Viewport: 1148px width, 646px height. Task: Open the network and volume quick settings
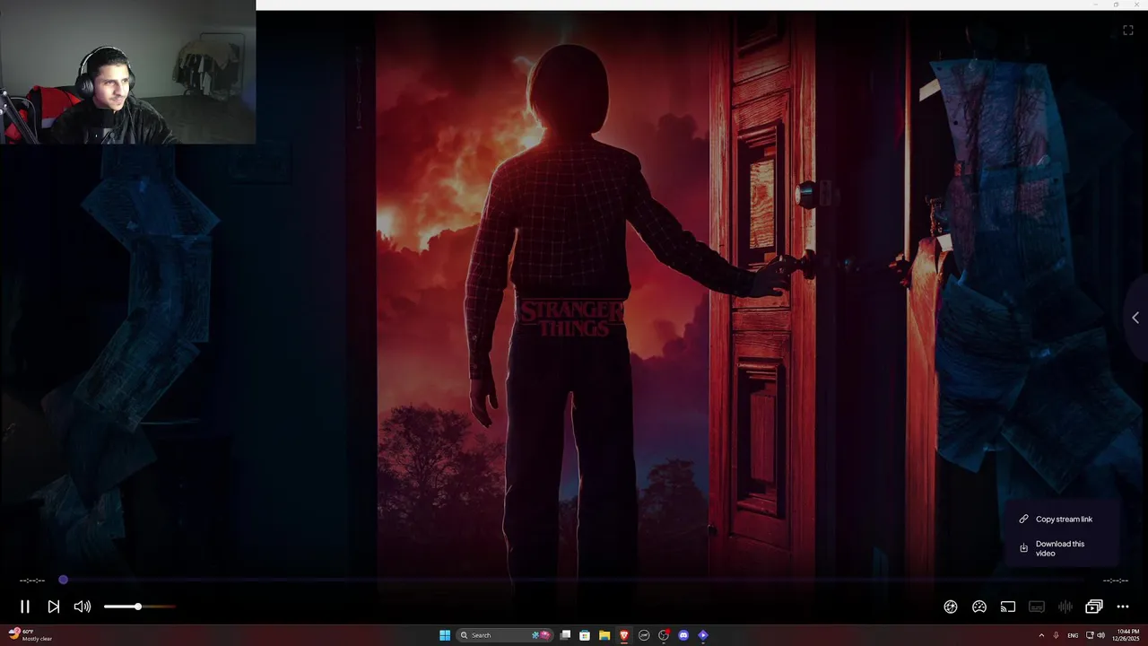click(x=1095, y=635)
